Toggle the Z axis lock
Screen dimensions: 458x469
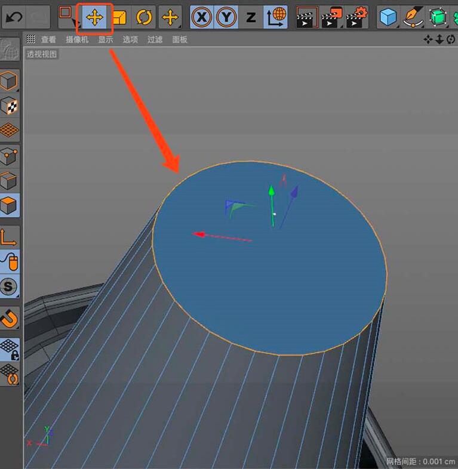click(251, 17)
